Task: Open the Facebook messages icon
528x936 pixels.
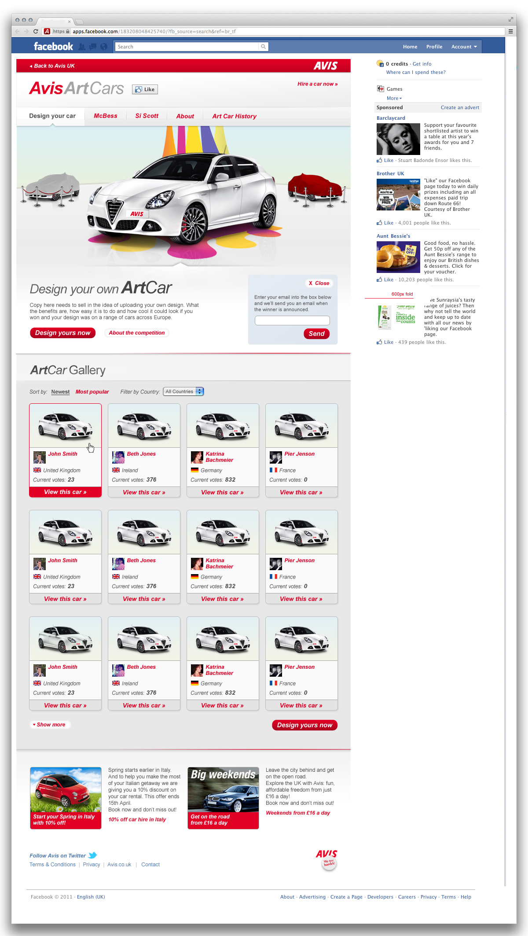Action: [93, 47]
